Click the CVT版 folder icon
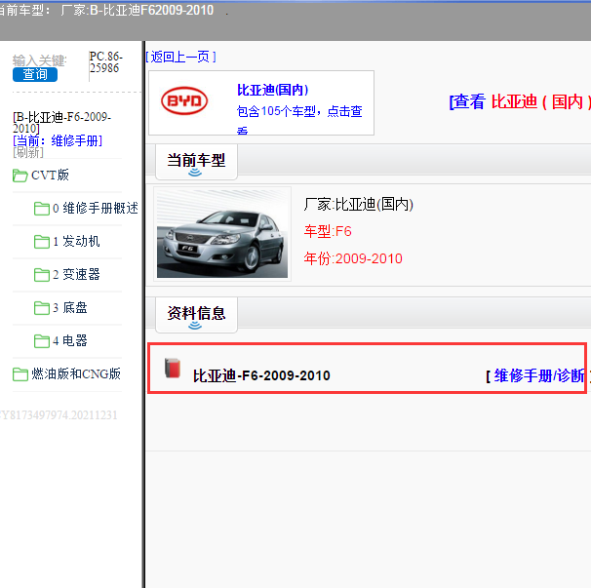This screenshot has height=588, width=591. (20, 176)
